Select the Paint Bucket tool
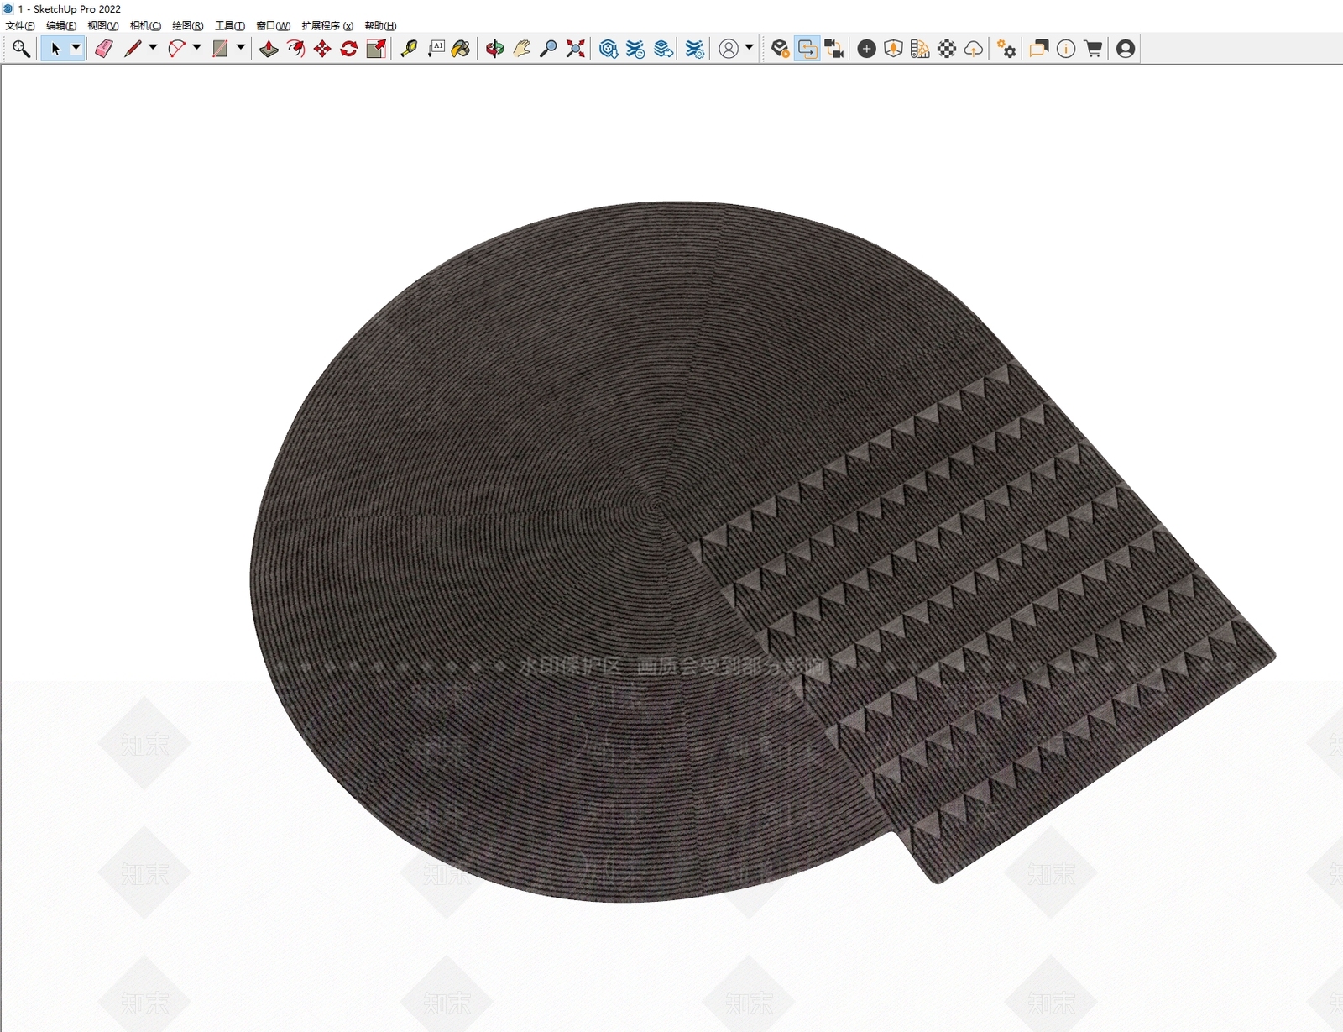1343x1032 pixels. [x=461, y=49]
